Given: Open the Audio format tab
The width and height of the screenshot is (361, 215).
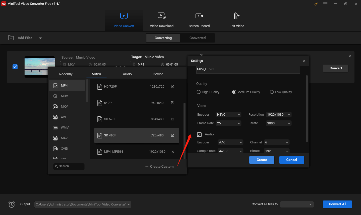Looking at the screenshot, I should pyautogui.click(x=127, y=74).
